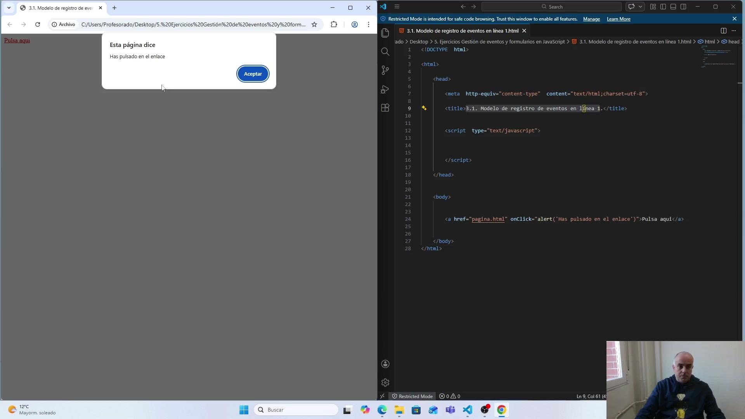Click the taskbar Buscar search box
This screenshot has width=745, height=419.
point(296,410)
